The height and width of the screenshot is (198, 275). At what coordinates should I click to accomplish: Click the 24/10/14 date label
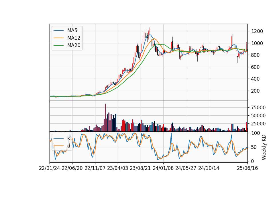tap(209, 168)
